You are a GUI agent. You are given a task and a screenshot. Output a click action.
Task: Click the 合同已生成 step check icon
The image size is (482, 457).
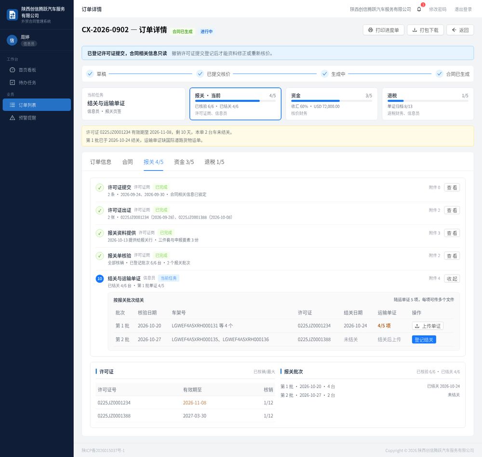click(440, 74)
